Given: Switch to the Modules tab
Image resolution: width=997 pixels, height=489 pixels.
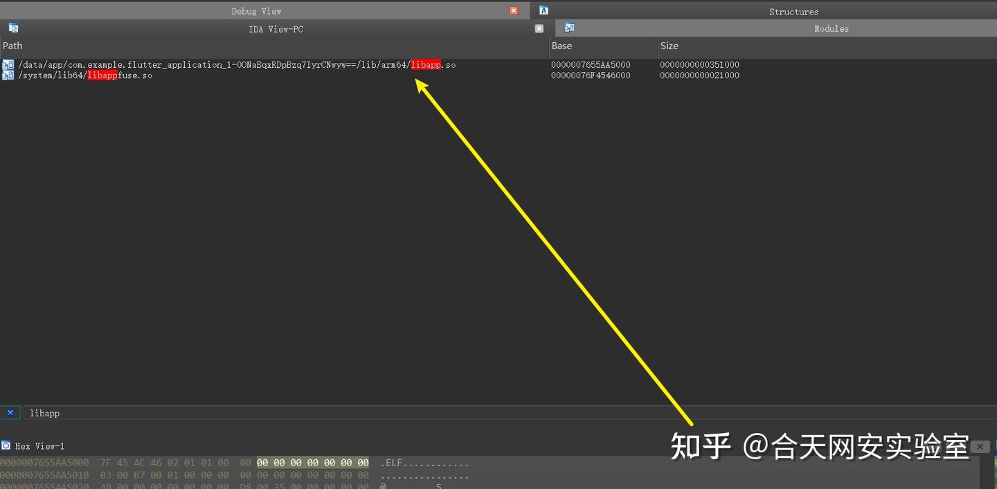Looking at the screenshot, I should (x=831, y=28).
